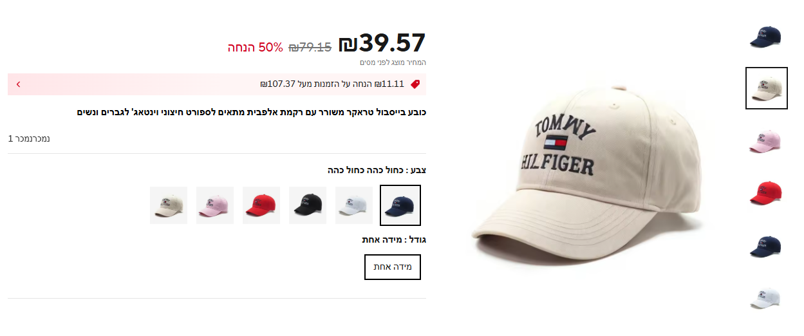Open the top navy cap thumbnail
Viewport: 804px width, 336px height.
pyautogui.click(x=765, y=37)
